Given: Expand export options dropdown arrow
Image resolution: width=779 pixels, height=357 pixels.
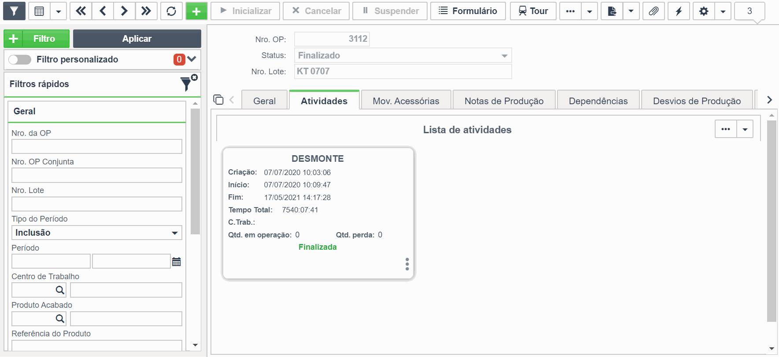Looking at the screenshot, I should pyautogui.click(x=631, y=11).
